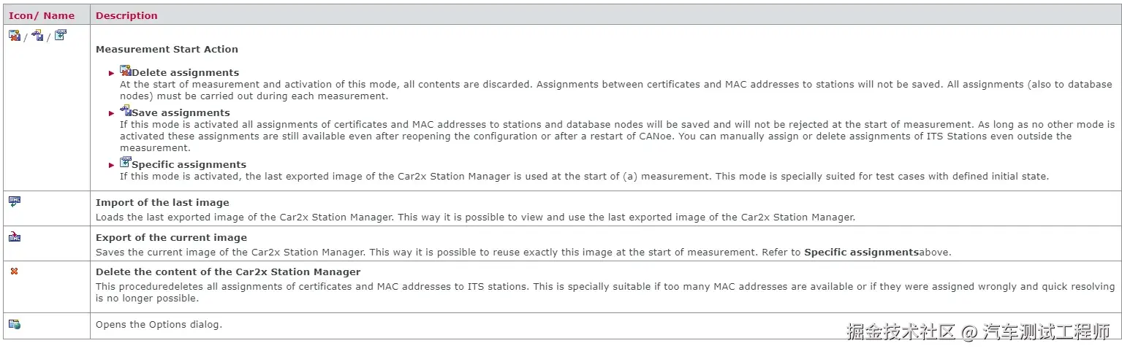Click the Delete the content of Car2x heading
The height and width of the screenshot is (354, 1122).
pos(228,272)
